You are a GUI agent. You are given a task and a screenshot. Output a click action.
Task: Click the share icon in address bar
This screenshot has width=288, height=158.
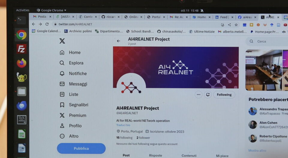[x=229, y=25]
